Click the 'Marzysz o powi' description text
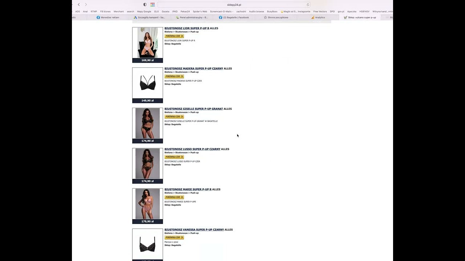 click(x=171, y=242)
